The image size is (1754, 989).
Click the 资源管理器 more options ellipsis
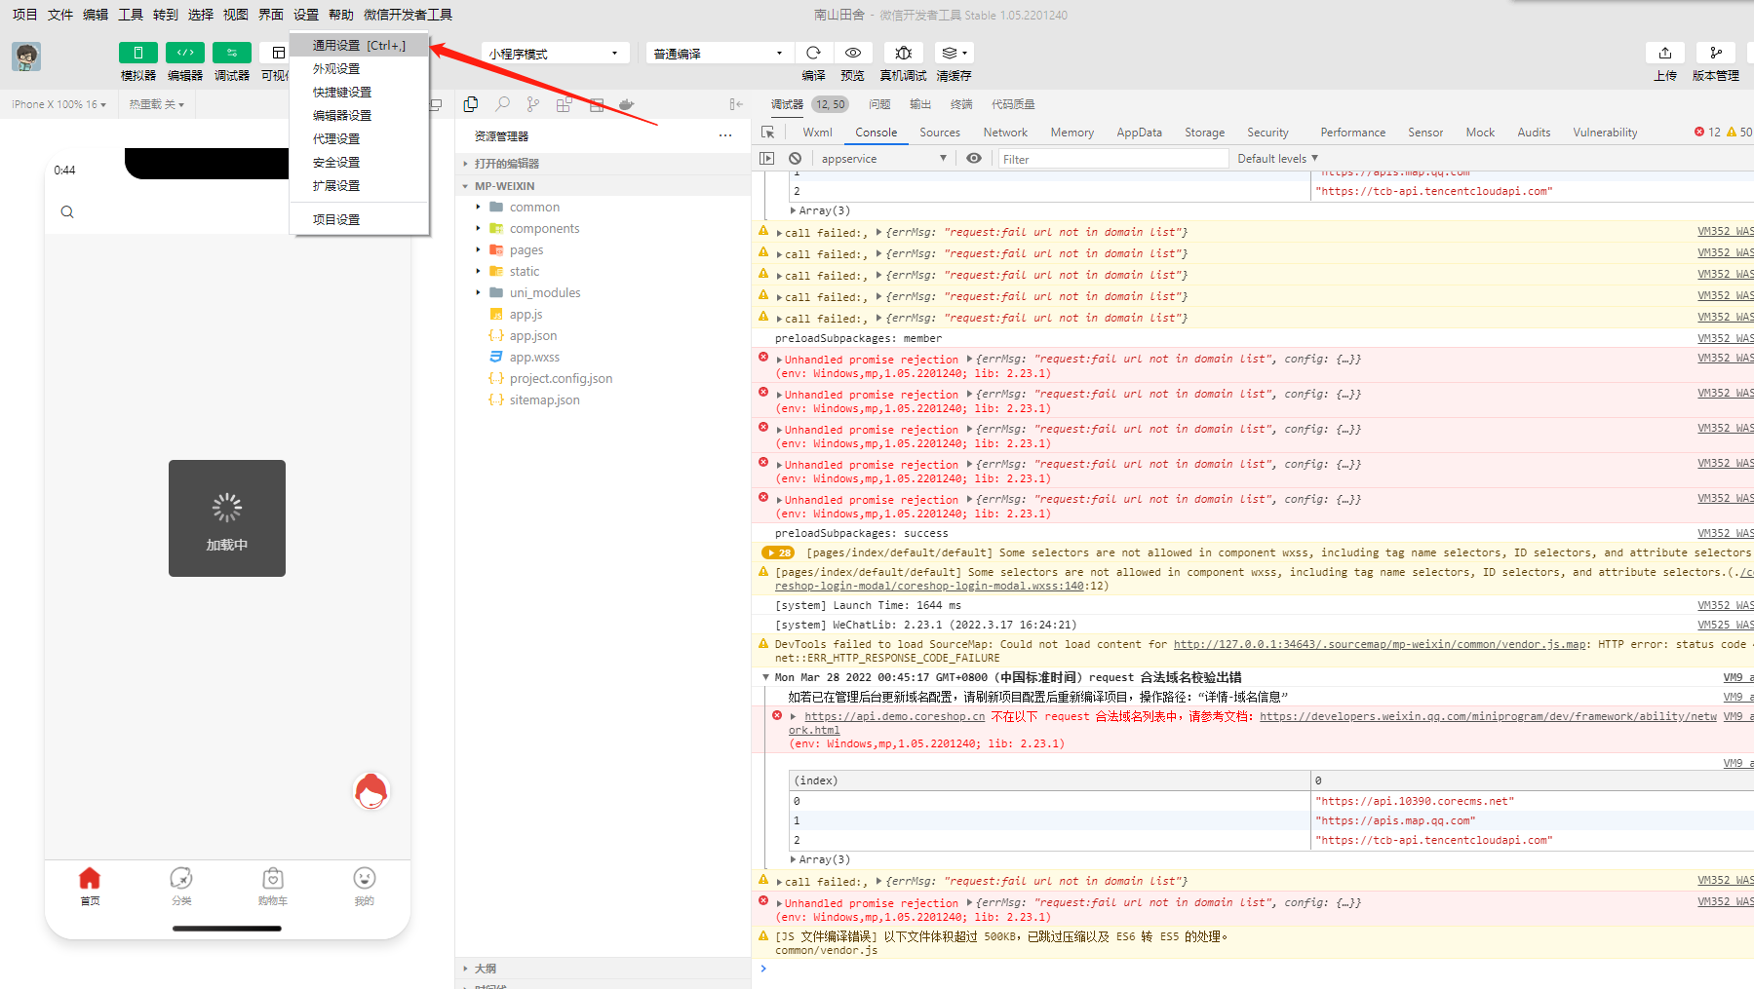click(725, 135)
